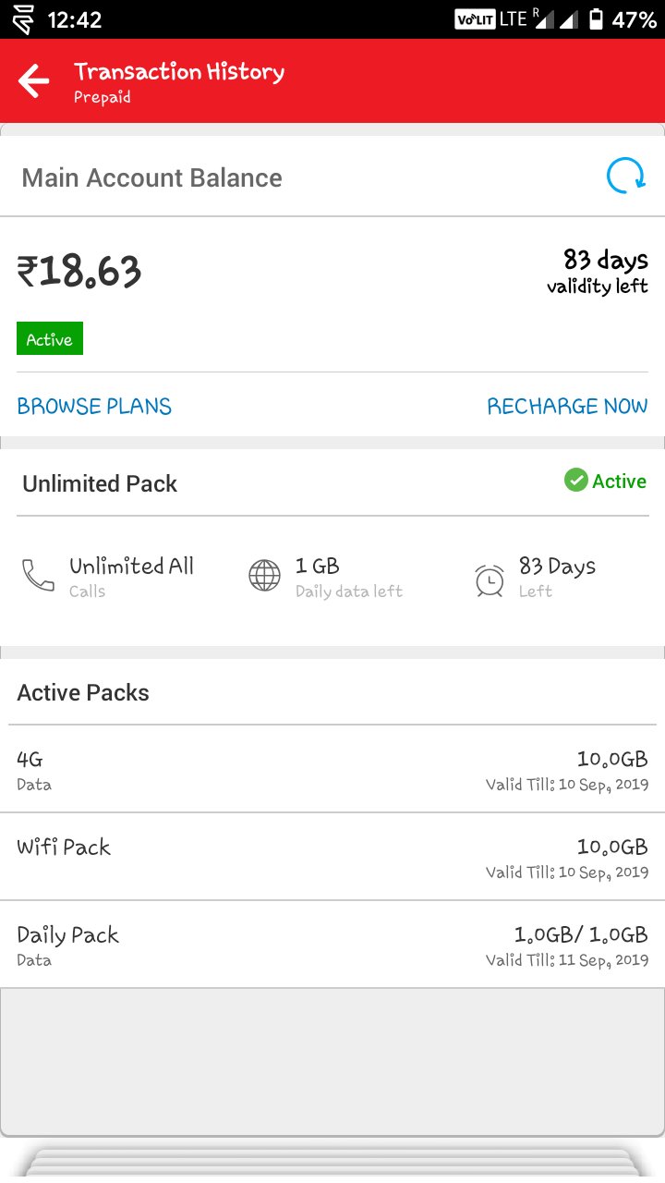Tap the Transaction History title
This screenshot has width=665, height=1183.
pyautogui.click(x=179, y=72)
